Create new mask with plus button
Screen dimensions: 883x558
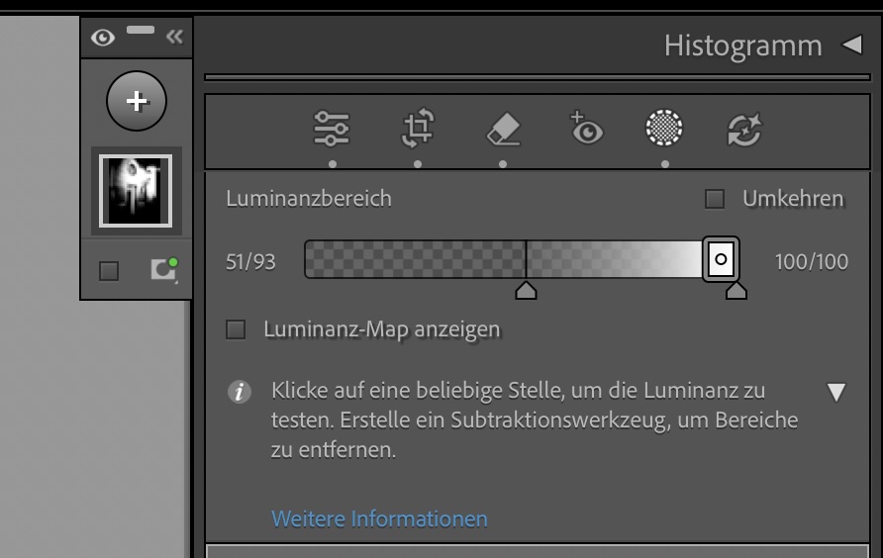coord(137,102)
